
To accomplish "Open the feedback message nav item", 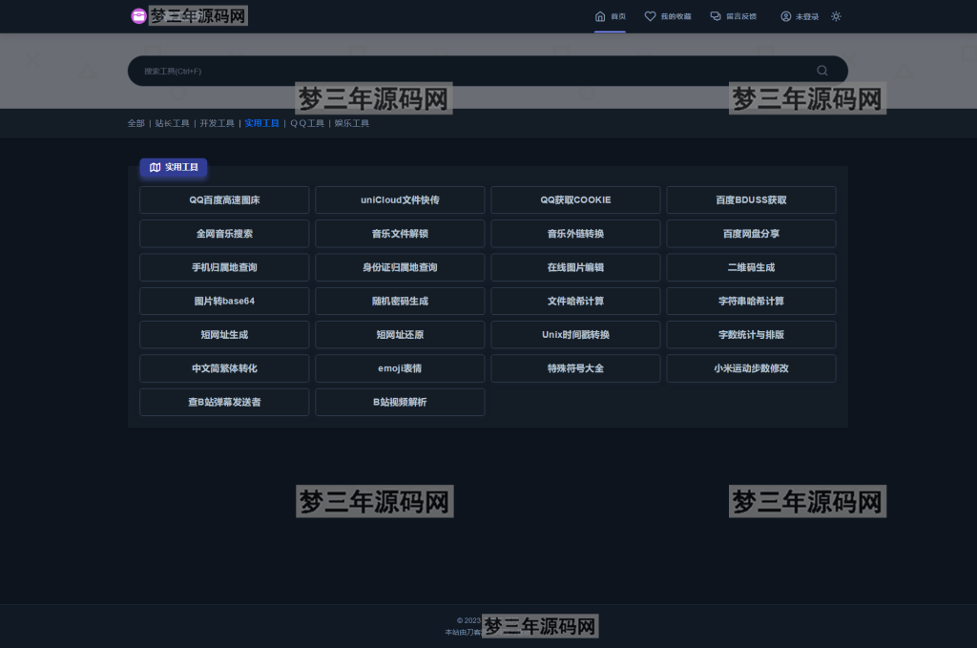I will (734, 16).
